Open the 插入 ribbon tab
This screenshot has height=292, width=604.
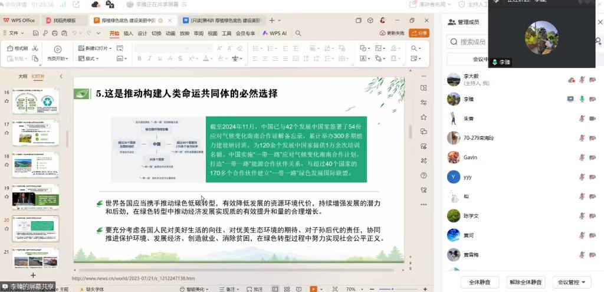[x=128, y=34]
